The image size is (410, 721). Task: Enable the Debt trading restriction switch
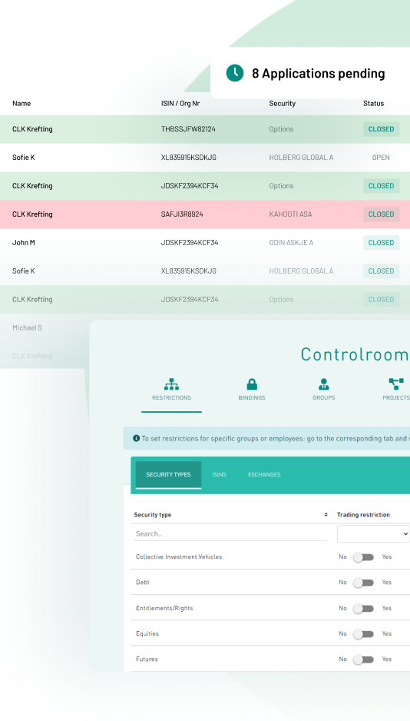[363, 583]
